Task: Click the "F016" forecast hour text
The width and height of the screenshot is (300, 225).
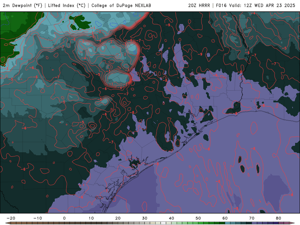Action: 221,6
